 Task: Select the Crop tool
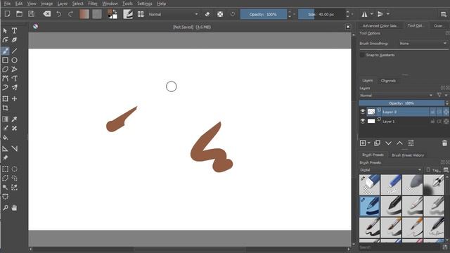coord(5,108)
